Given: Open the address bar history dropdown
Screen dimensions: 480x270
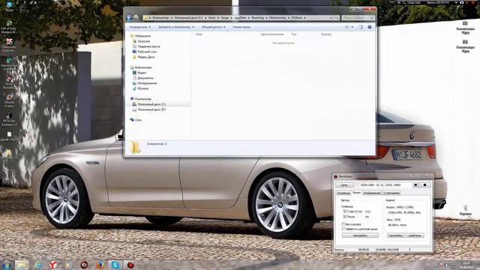Looking at the screenshot, I should 331,18.
